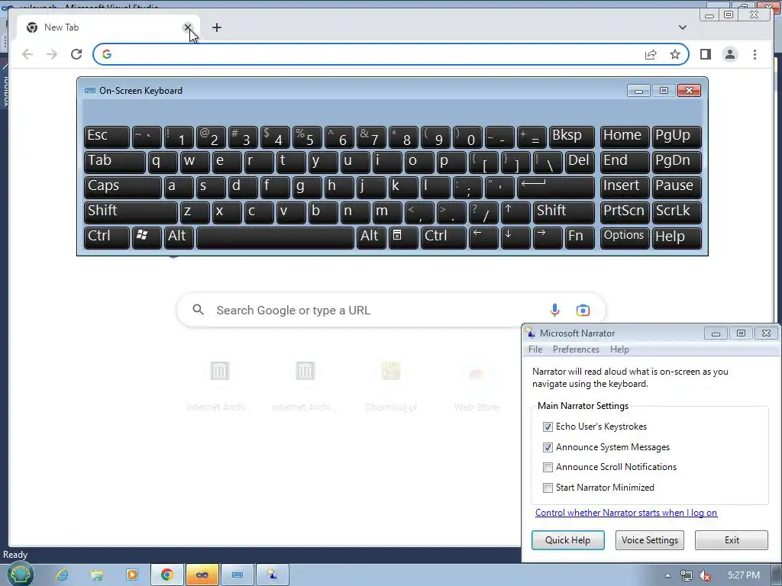Open Chrome profile avatar
782x586 pixels.
coord(729,54)
